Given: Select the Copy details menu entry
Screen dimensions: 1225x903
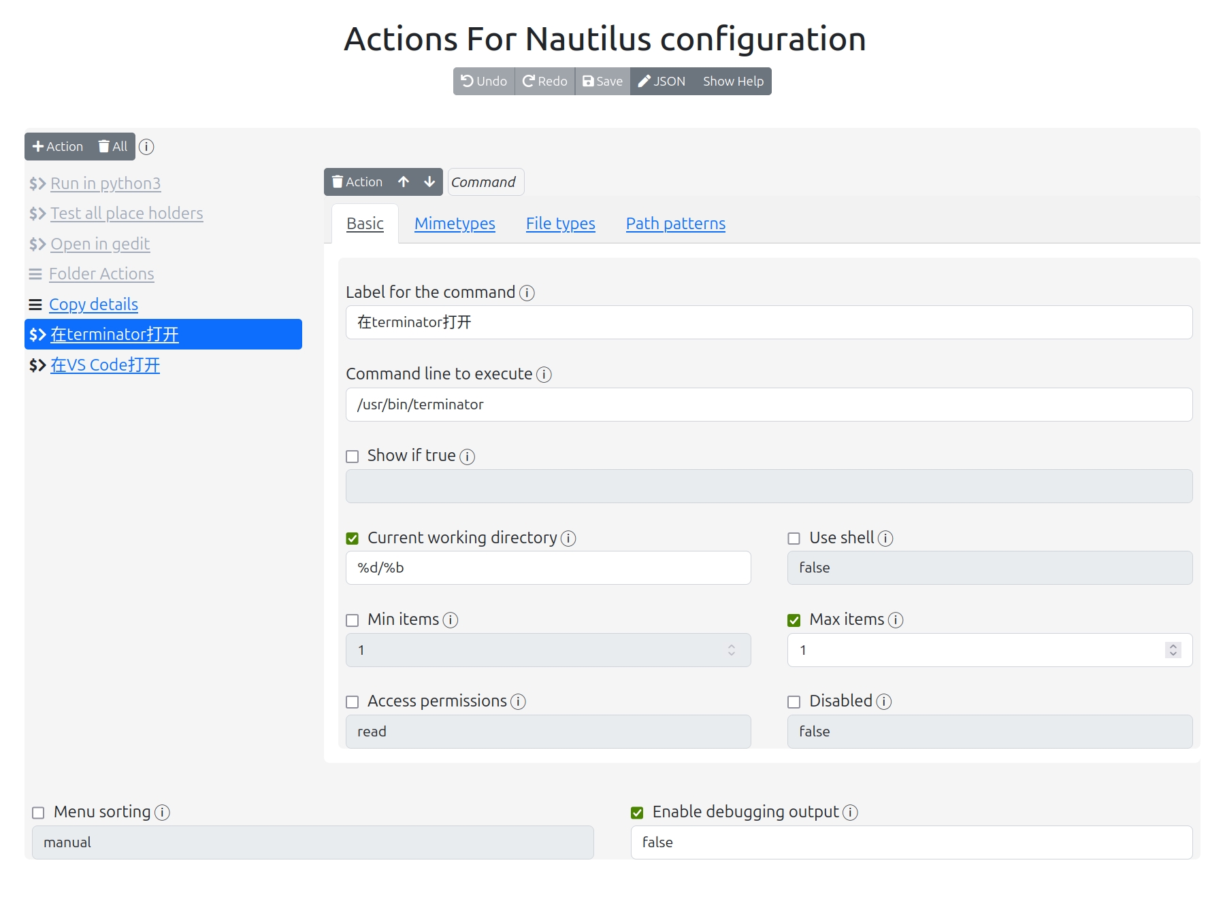Looking at the screenshot, I should pyautogui.click(x=93, y=305).
